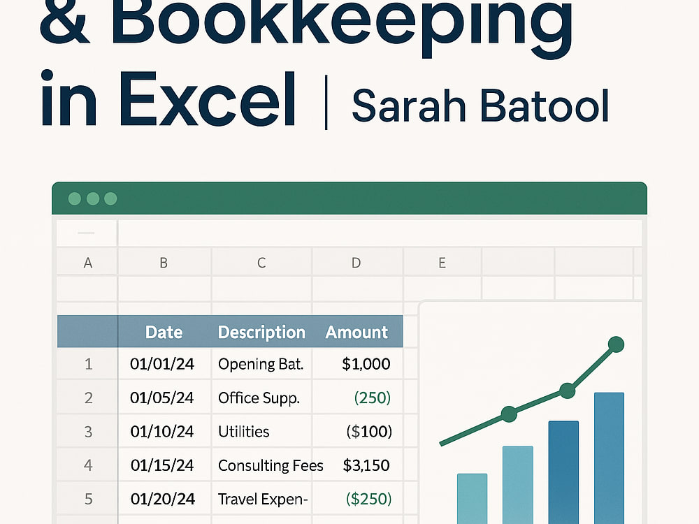Viewport: 699px width, 524px height.
Task: Select row number 1
Action: click(x=88, y=364)
